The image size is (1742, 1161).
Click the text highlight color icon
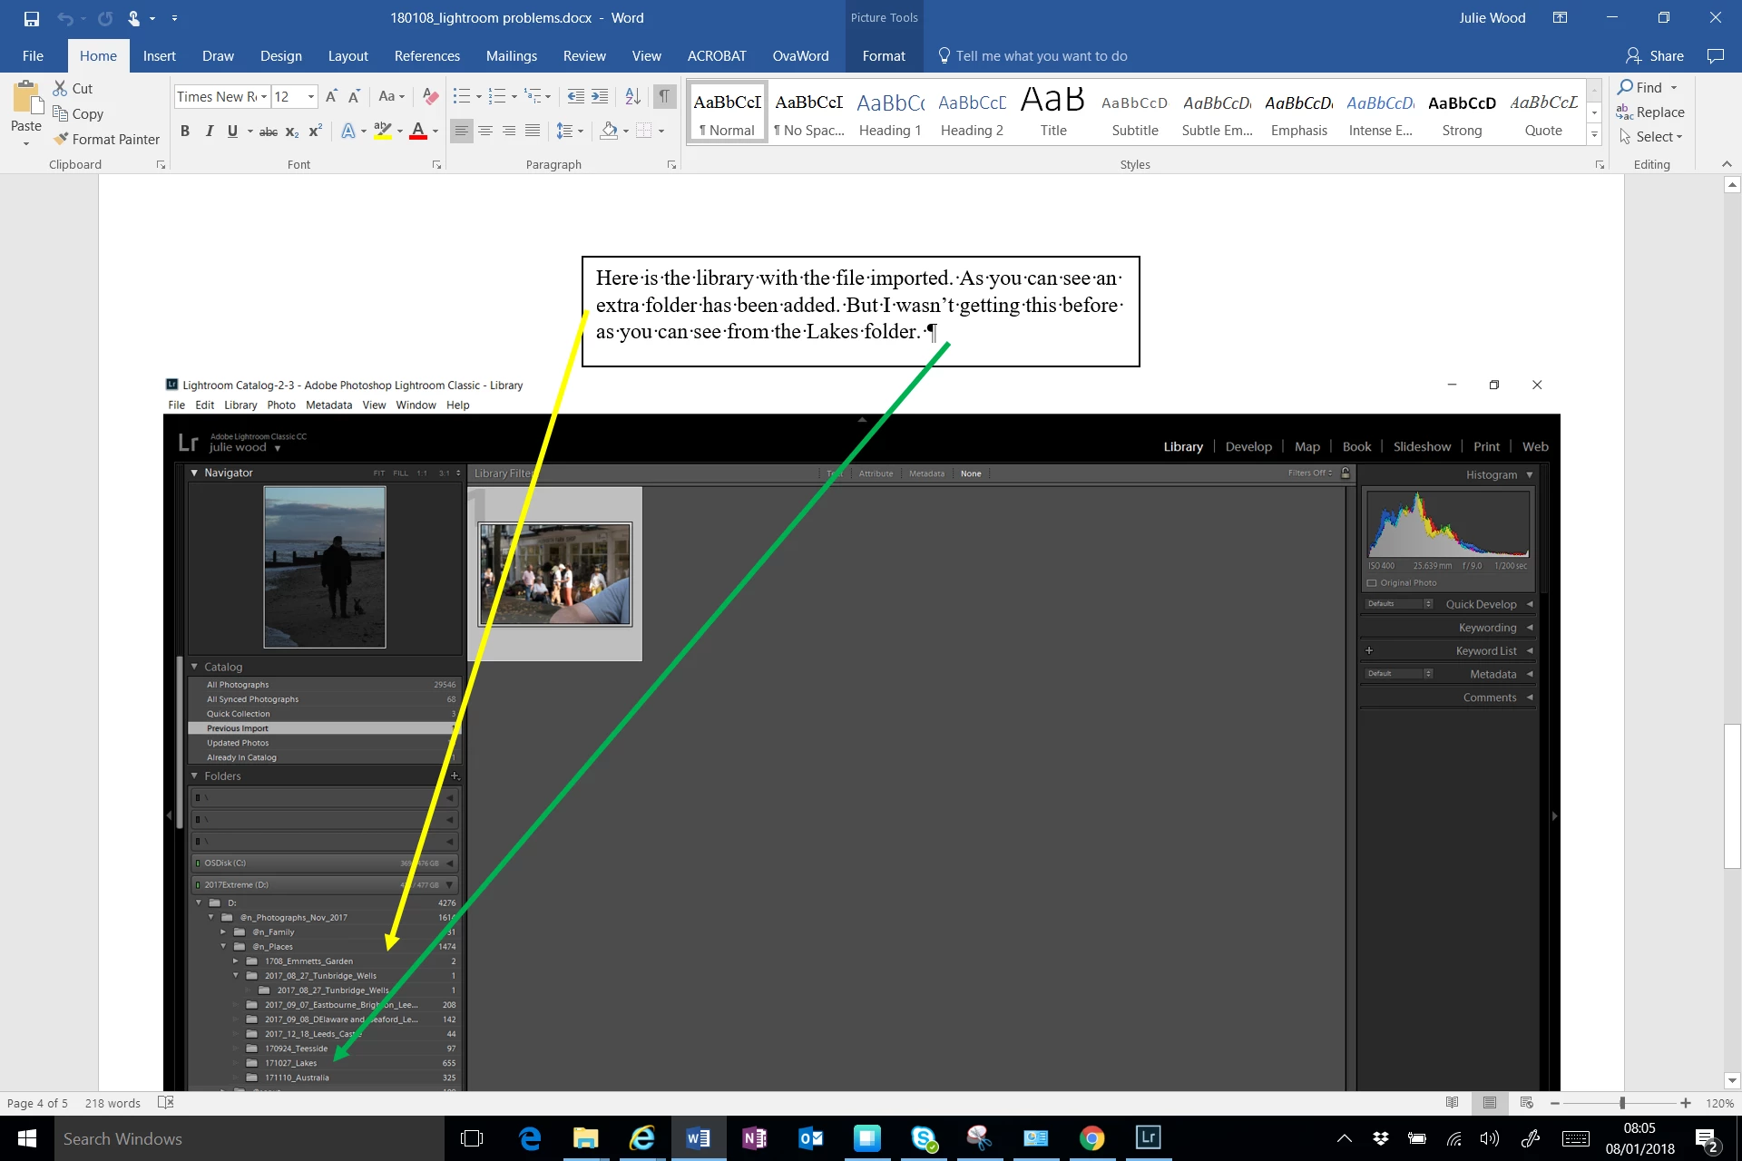pos(383,131)
